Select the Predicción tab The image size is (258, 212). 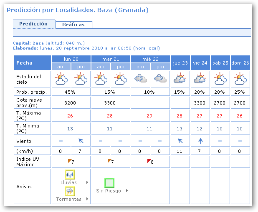[33, 24]
